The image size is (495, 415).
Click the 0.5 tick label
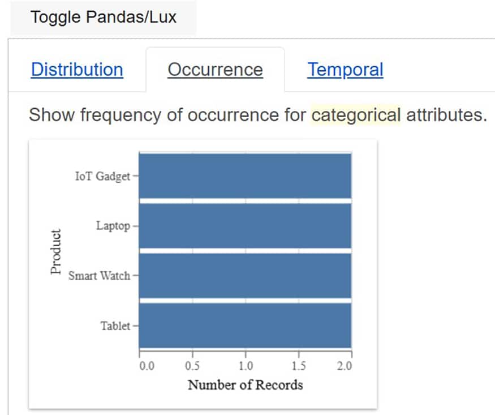[192, 366]
